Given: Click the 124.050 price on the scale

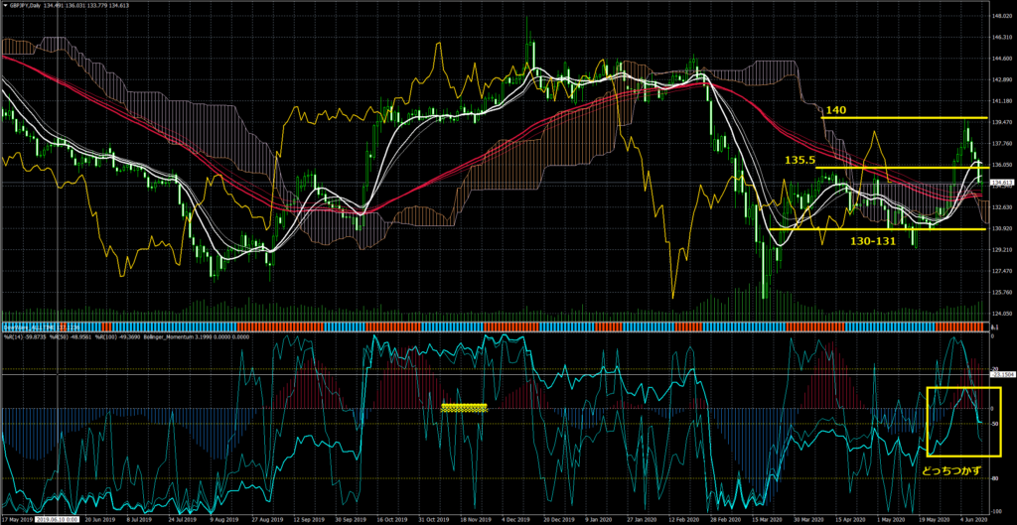Looking at the screenshot, I should [999, 314].
